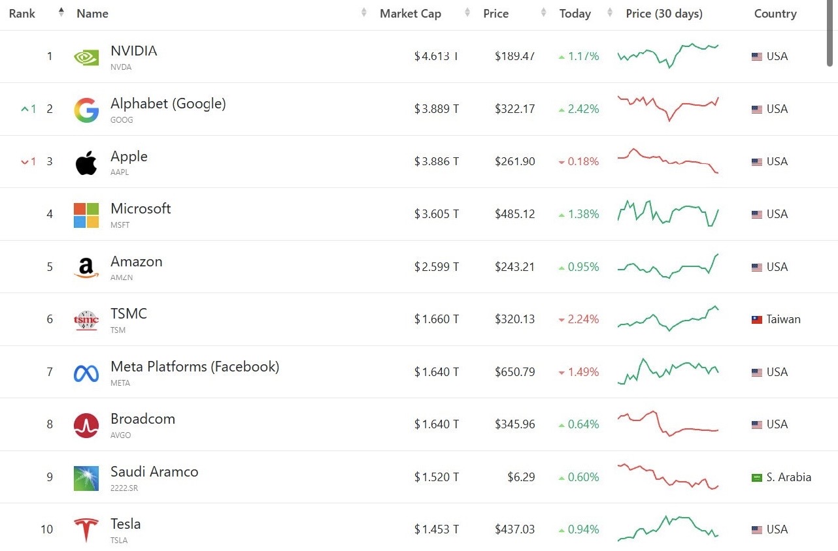The image size is (838, 551).
Task: Sort table by Rank column arrows
Action: tap(61, 12)
